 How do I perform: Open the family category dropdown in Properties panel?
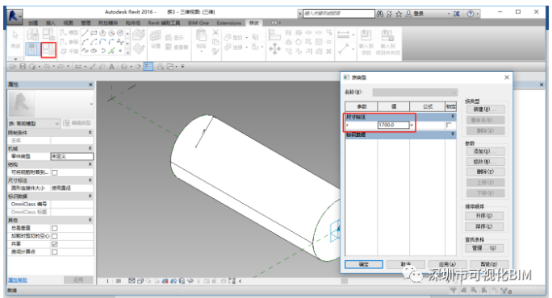33,123
